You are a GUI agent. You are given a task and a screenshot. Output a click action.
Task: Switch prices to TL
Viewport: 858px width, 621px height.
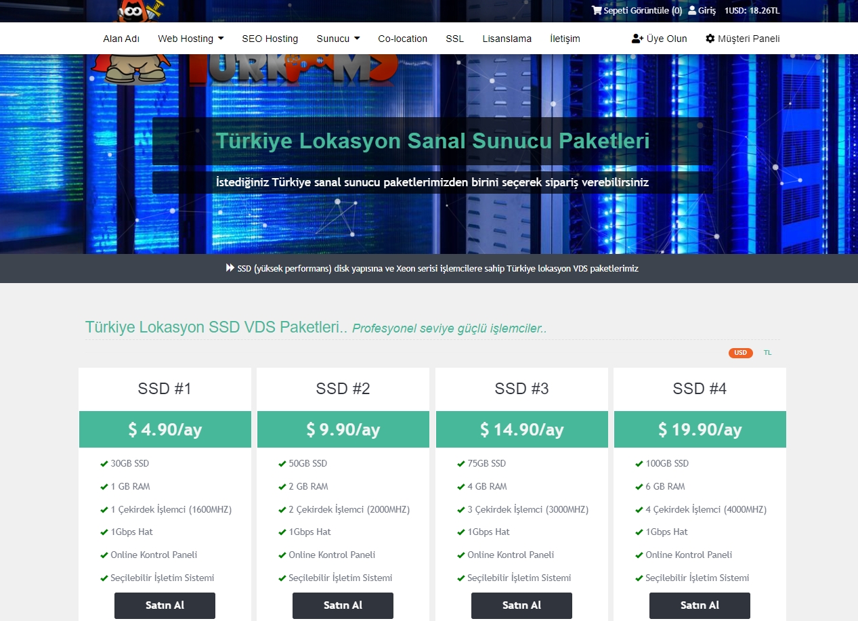tap(767, 353)
